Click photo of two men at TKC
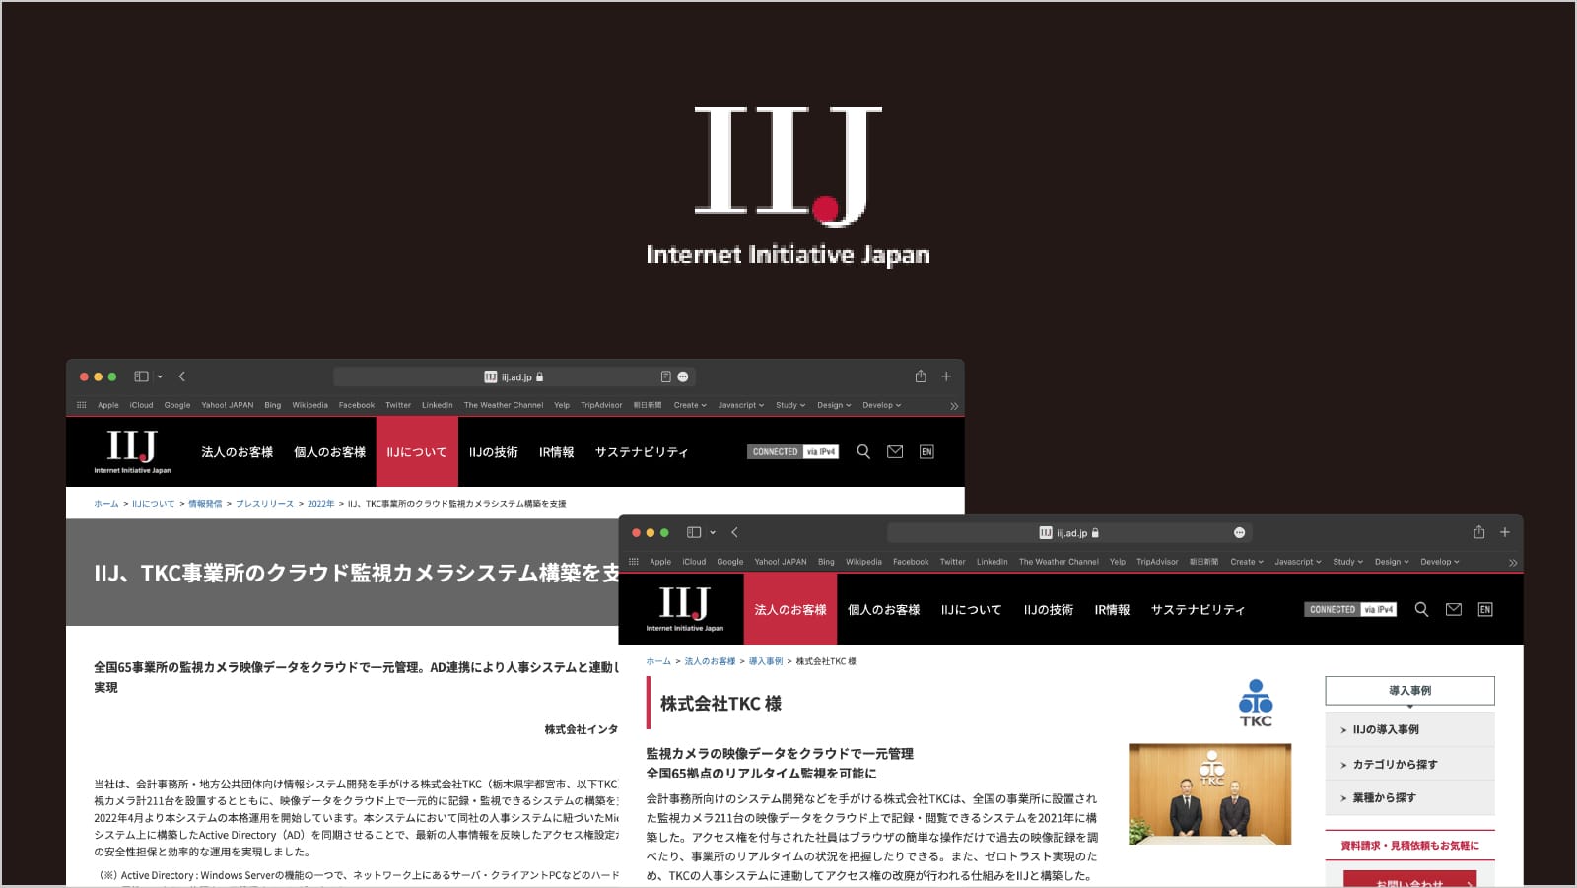1577x888 pixels. point(1209,794)
